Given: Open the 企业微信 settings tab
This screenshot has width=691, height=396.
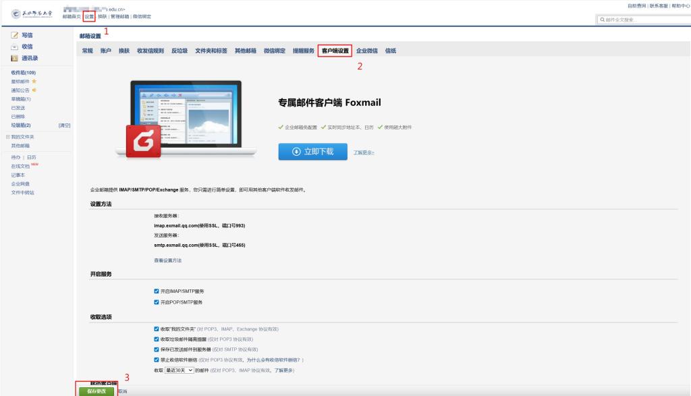Looking at the screenshot, I should point(367,51).
